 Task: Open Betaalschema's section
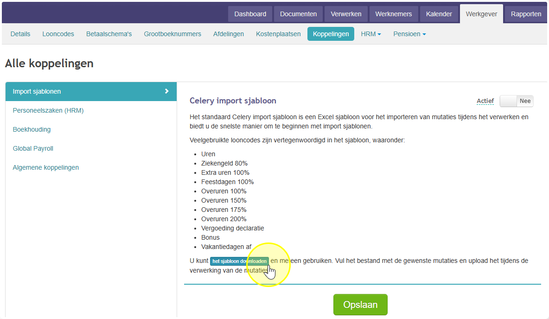coord(109,34)
